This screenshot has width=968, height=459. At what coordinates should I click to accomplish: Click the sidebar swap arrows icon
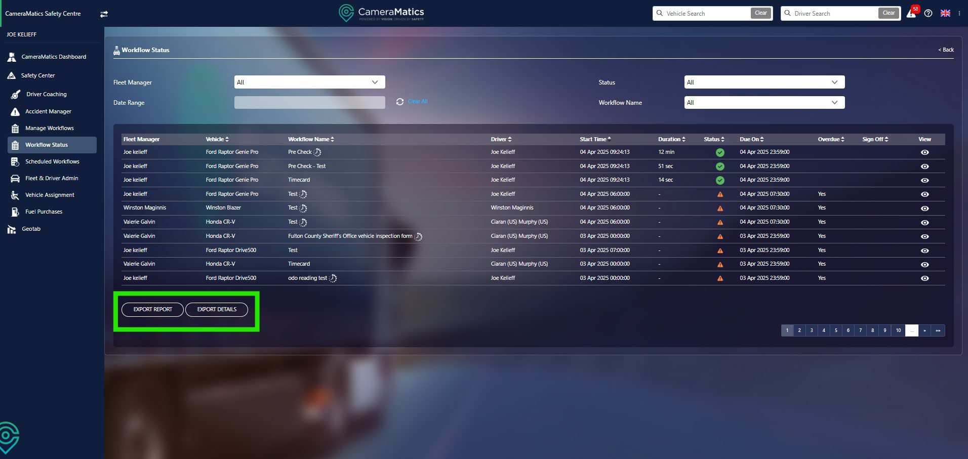[x=104, y=14]
